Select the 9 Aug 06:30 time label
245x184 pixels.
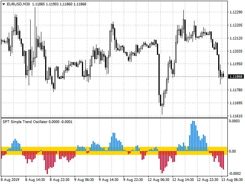pyautogui.click(x=84, y=180)
